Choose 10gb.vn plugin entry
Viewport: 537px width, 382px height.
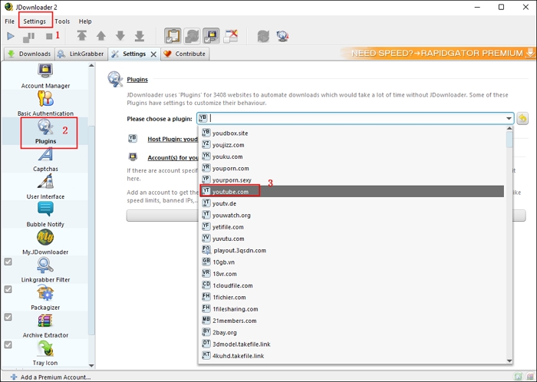pyautogui.click(x=351, y=262)
